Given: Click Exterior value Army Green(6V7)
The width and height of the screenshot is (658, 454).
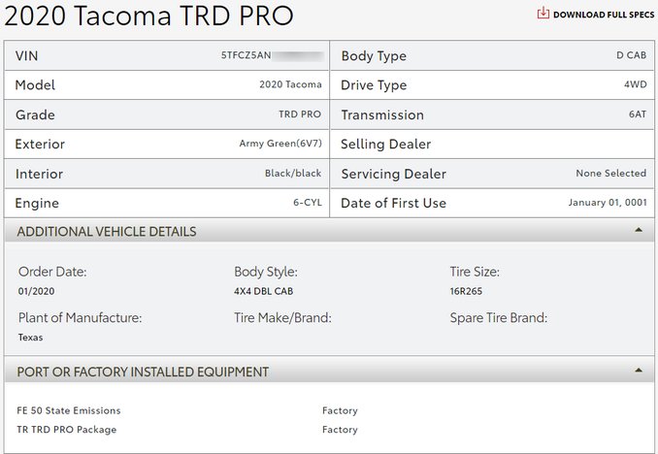Looking at the screenshot, I should 280,144.
